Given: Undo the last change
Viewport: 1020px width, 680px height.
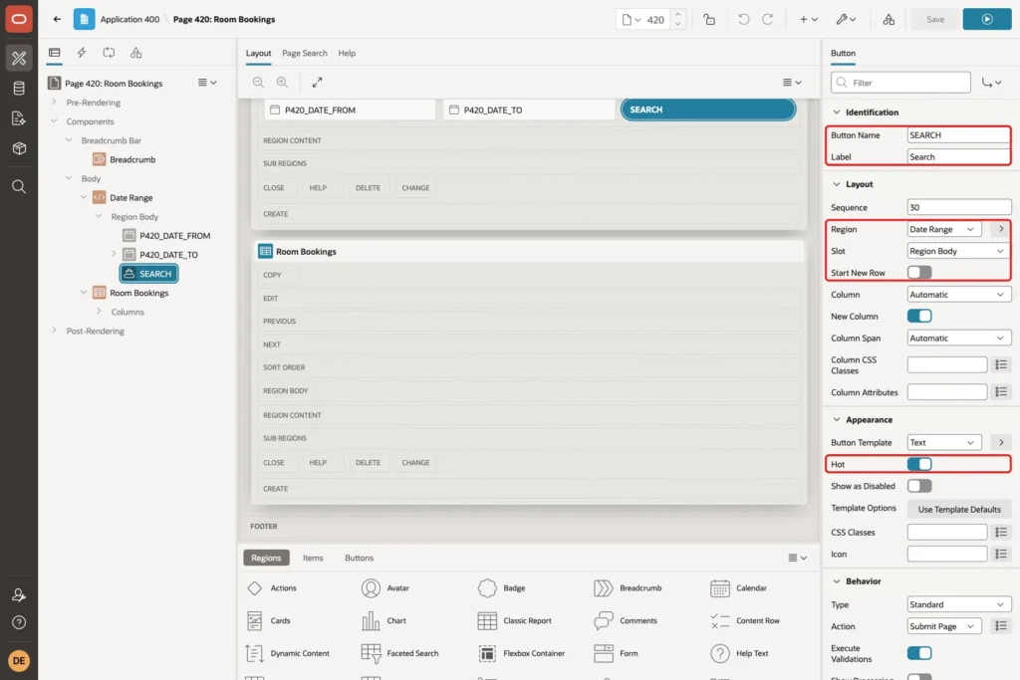Looking at the screenshot, I should (743, 20).
